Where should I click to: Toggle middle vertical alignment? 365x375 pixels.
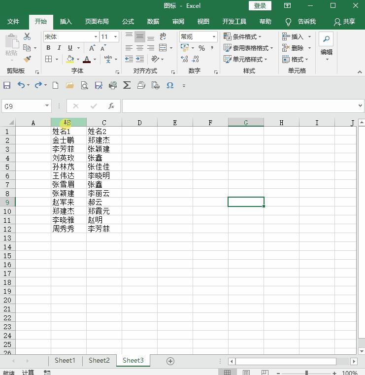pos(140,36)
